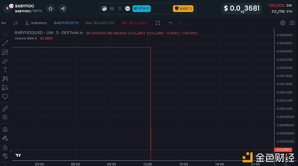298x166 pixels.
Task: Click the Min price label
Action: [x=134, y=23]
